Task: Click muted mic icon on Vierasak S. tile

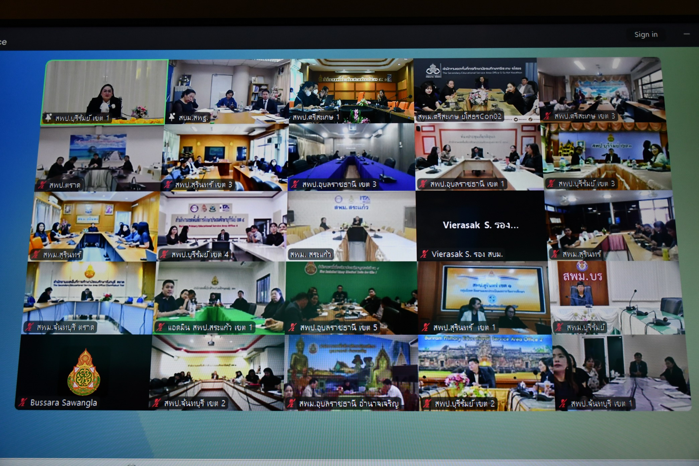Action: coord(424,254)
